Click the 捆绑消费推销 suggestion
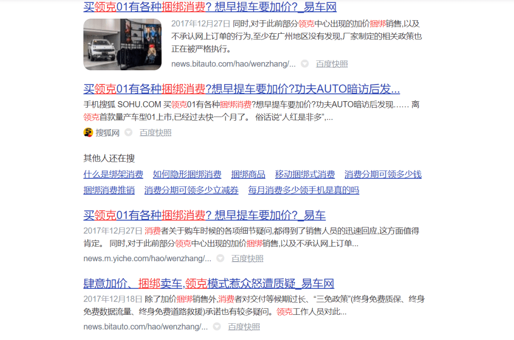This screenshot has height=340, width=514. [x=109, y=190]
